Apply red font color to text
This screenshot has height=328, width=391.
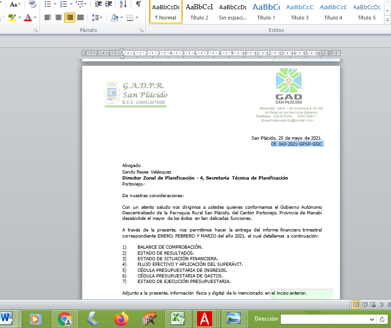tap(28, 18)
